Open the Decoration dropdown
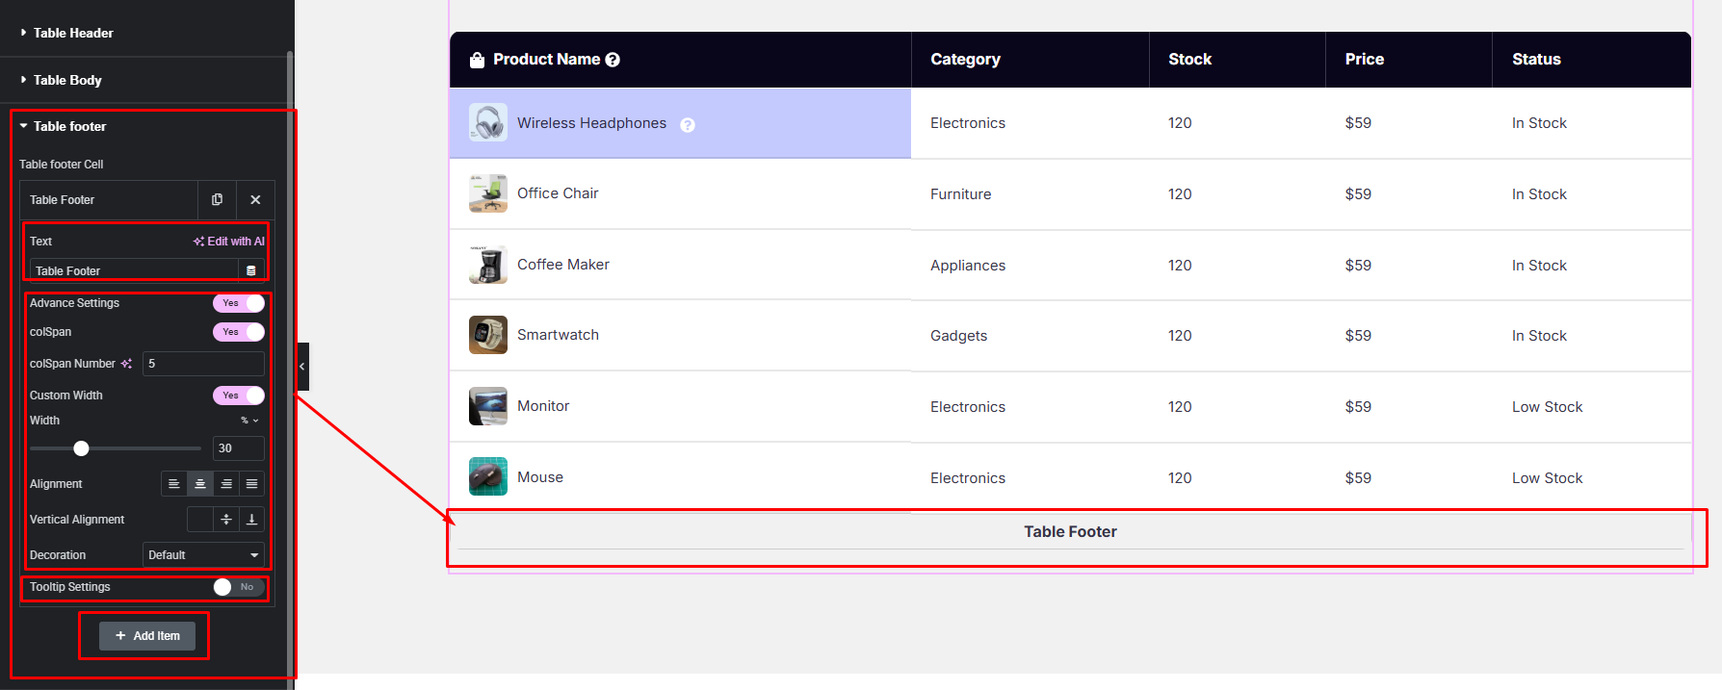The height and width of the screenshot is (690, 1722). pyautogui.click(x=203, y=555)
